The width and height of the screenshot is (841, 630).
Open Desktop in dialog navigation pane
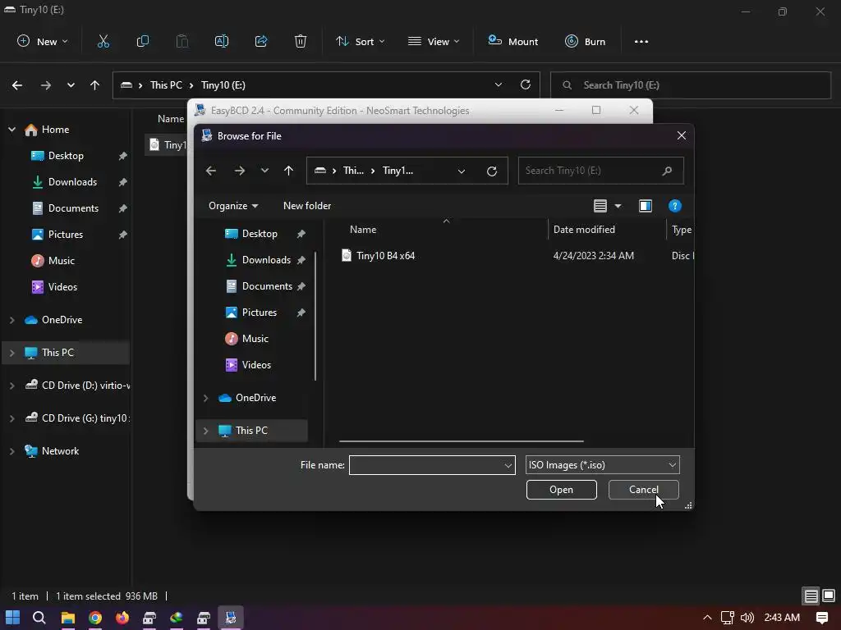pos(260,234)
